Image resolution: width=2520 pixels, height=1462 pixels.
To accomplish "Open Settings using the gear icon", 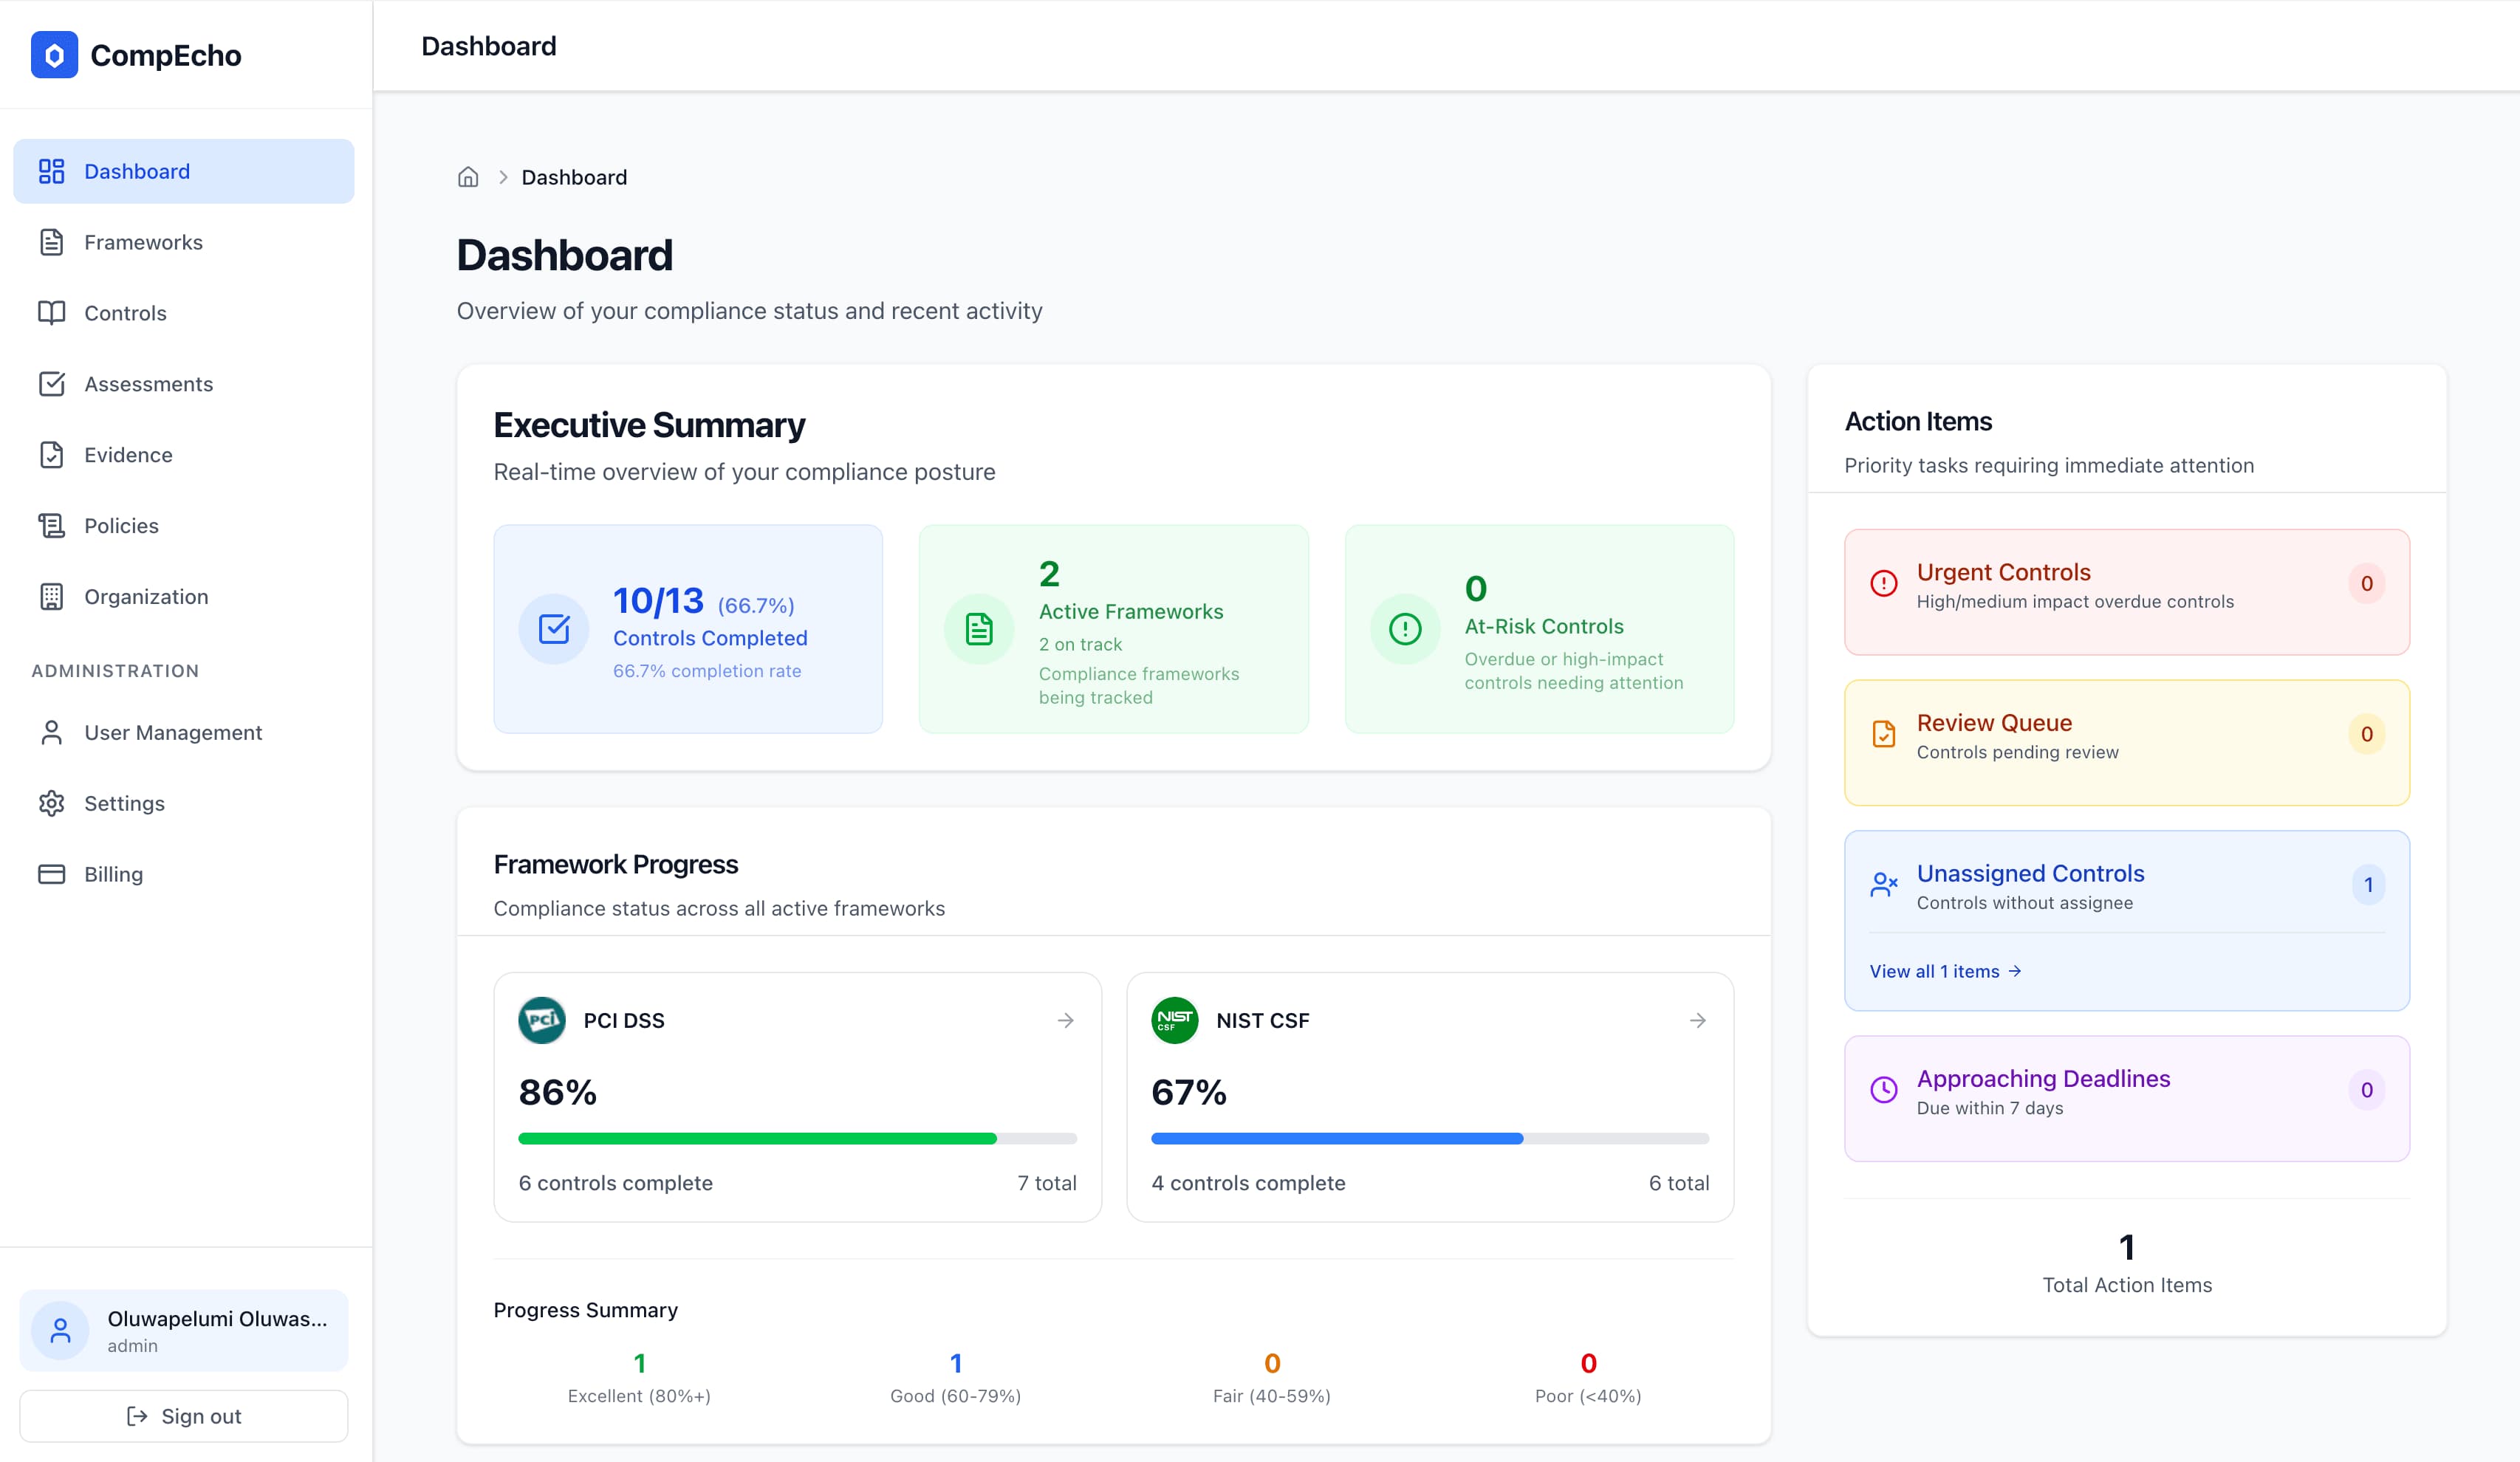I will pos(52,803).
